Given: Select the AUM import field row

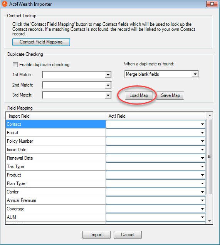Looking at the screenshot, I should tap(56, 217).
